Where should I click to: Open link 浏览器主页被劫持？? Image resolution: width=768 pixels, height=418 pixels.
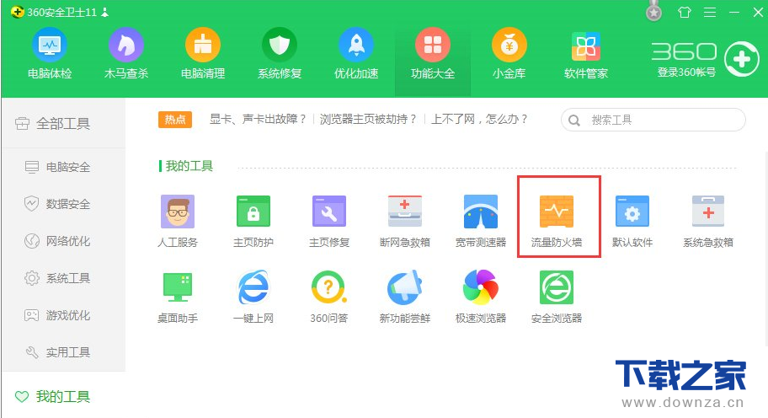pyautogui.click(x=368, y=119)
